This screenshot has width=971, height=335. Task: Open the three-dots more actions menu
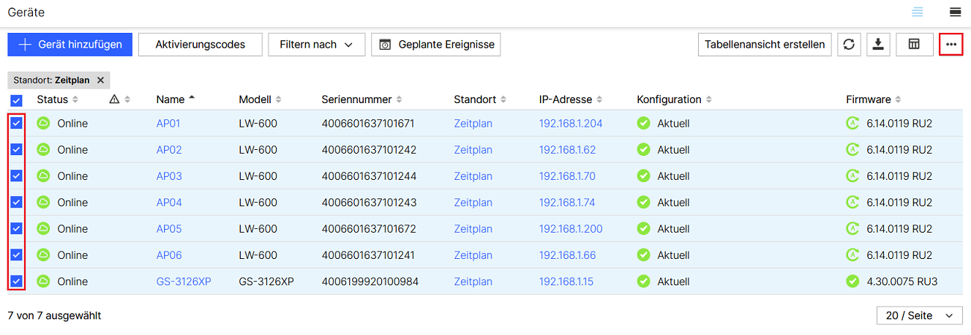click(x=951, y=45)
